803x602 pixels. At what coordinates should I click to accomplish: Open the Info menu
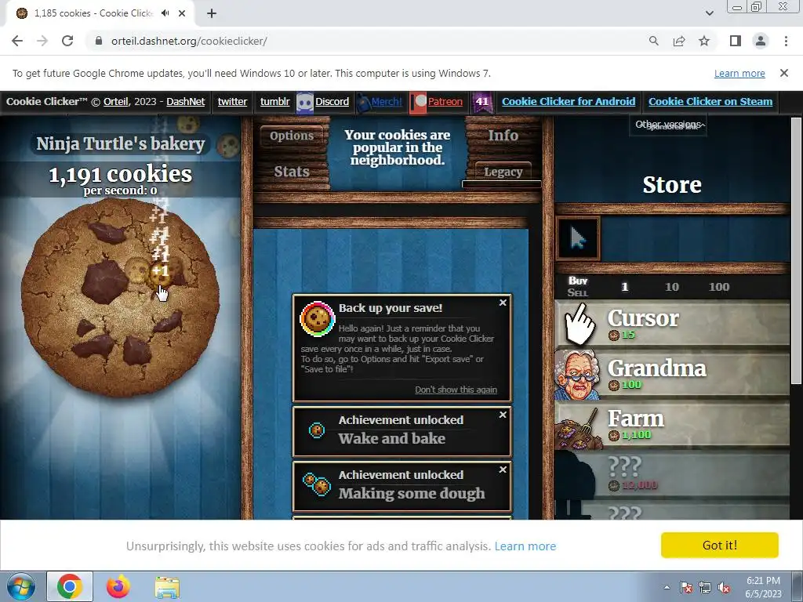(503, 135)
